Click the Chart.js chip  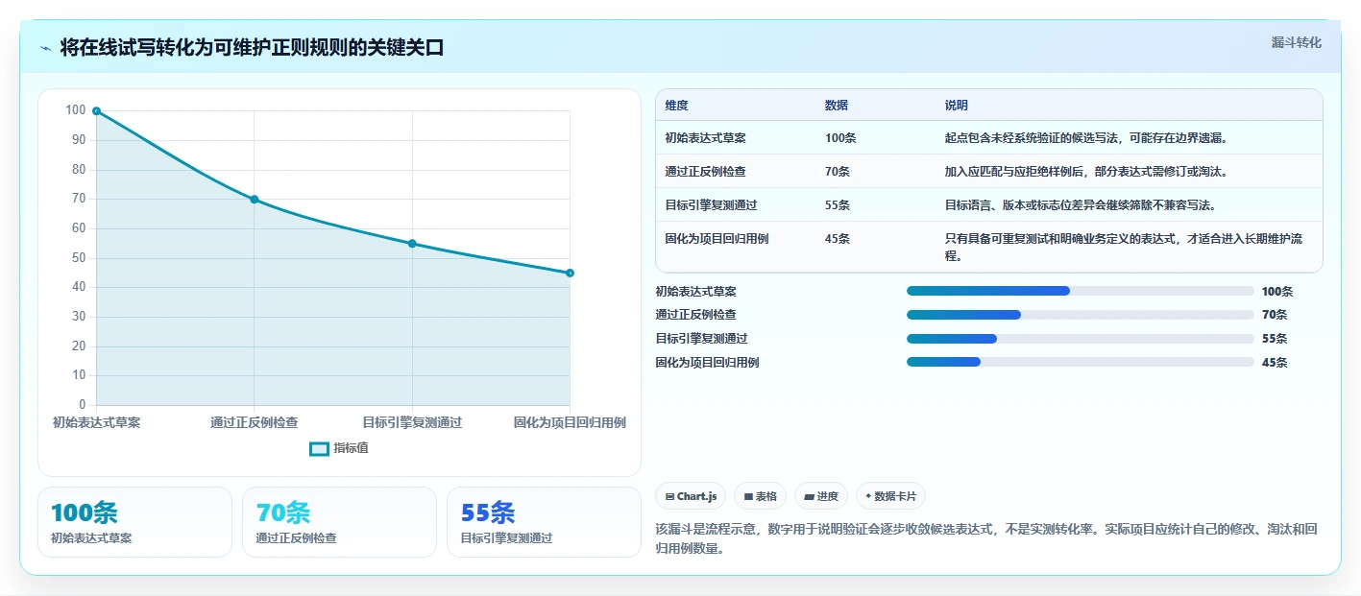click(x=691, y=496)
